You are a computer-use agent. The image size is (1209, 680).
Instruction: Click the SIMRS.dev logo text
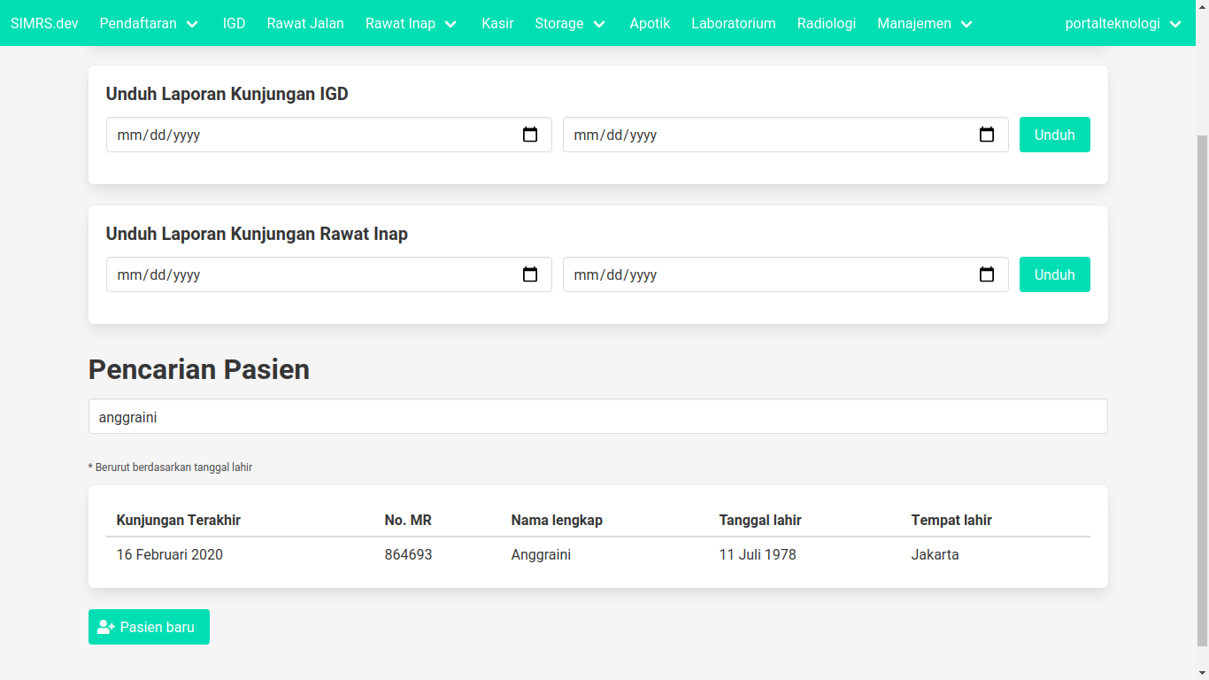click(44, 24)
